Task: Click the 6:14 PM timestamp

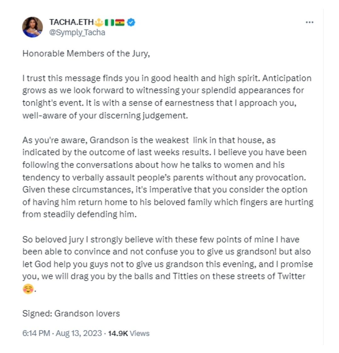Action: click(36, 333)
